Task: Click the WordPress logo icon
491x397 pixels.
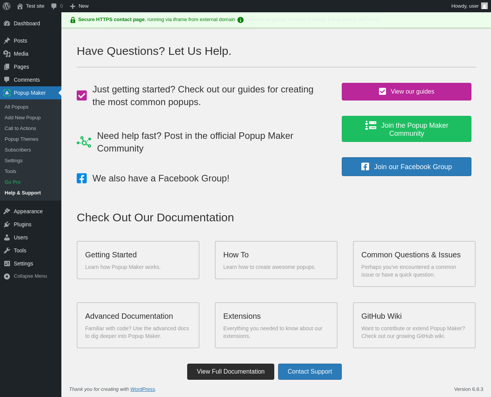Action: [7, 6]
